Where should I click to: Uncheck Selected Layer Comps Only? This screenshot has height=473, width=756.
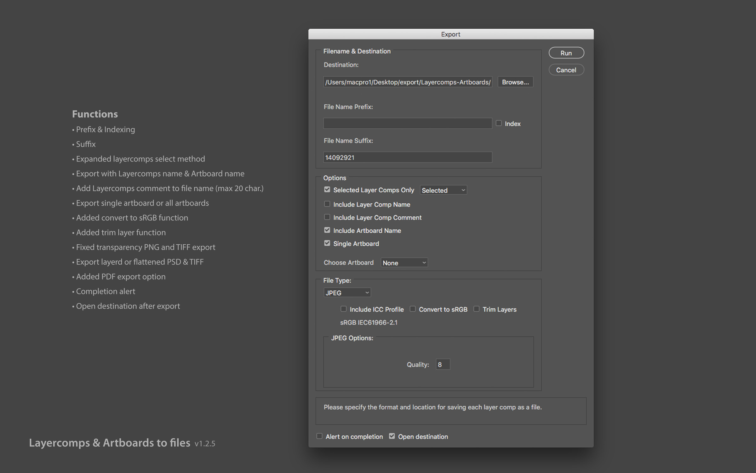tap(327, 190)
